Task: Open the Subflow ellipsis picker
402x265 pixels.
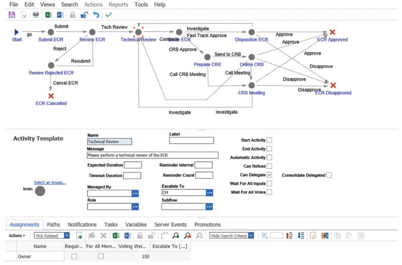Action: 209,207
